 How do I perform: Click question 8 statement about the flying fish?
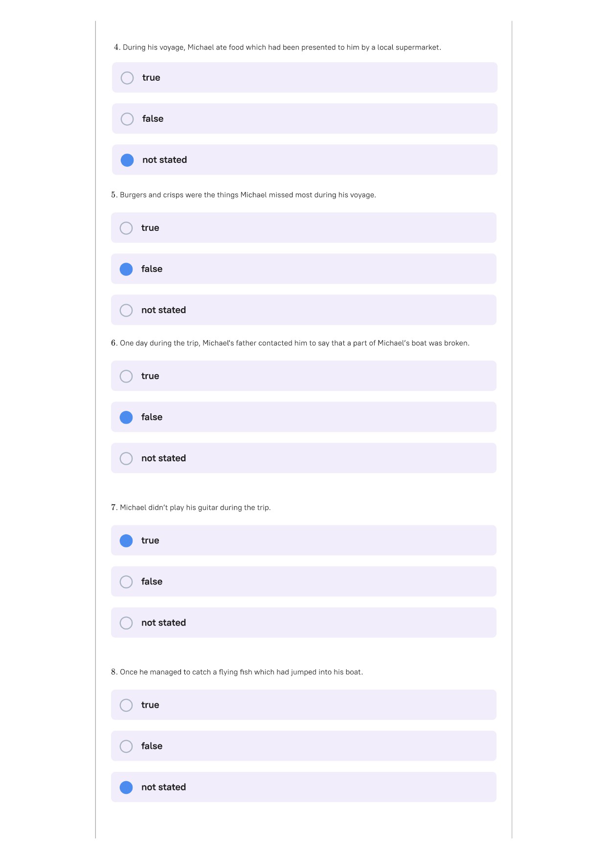coord(237,672)
